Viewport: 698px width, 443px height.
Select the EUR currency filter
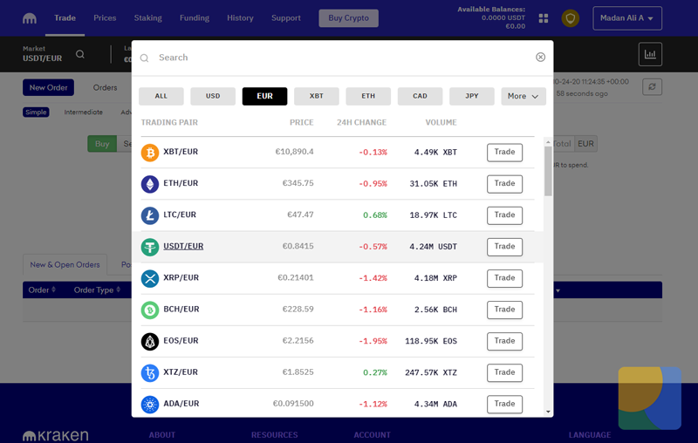pos(264,96)
